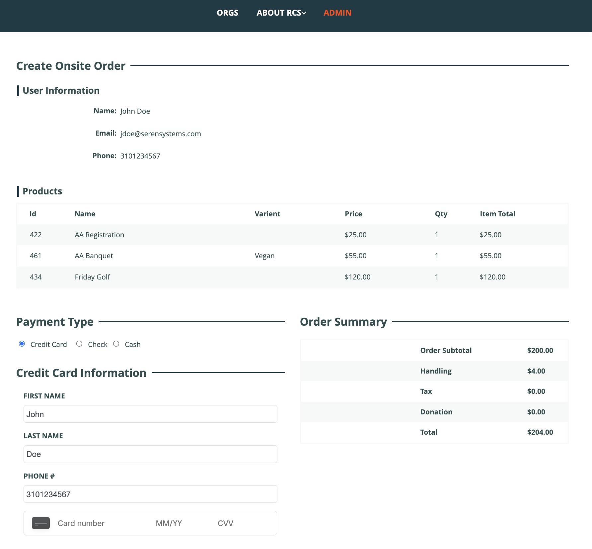Click the Order Summary heading

(x=343, y=322)
